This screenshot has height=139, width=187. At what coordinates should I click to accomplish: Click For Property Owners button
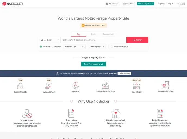145,4
